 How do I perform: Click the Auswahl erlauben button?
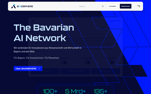pos(75,71)
